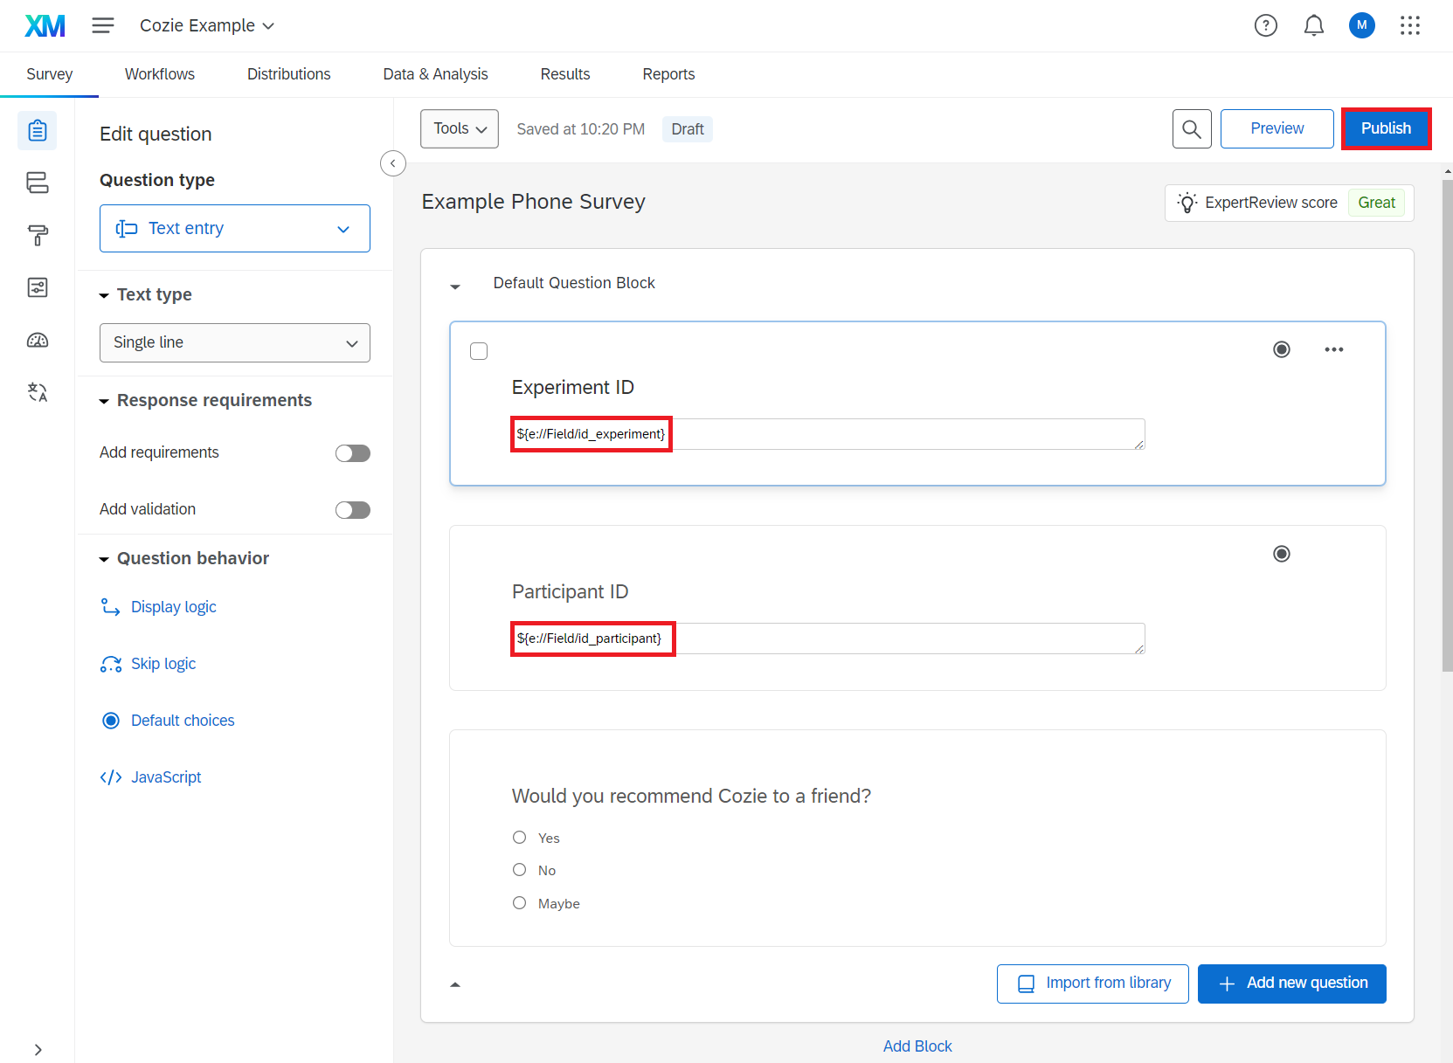This screenshot has height=1063, width=1453.
Task: Go to the Workflows tab
Action: pyautogui.click(x=160, y=74)
